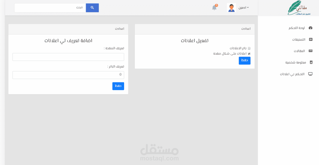This screenshot has width=319, height=165.
Task: Click the مقالتي feather logo
Action: pos(299,8)
